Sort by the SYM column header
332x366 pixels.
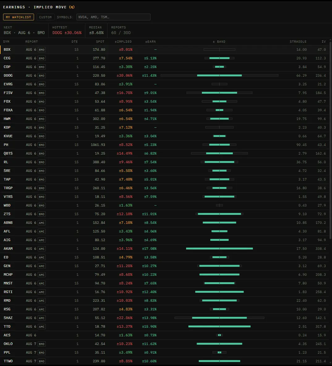coord(6,41)
